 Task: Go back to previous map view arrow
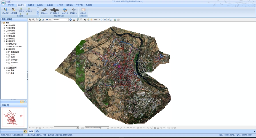pyautogui.click(x=47, y=20)
